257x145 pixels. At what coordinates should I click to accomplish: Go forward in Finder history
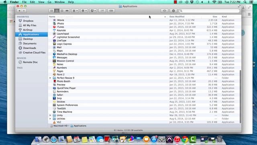pos(24,11)
